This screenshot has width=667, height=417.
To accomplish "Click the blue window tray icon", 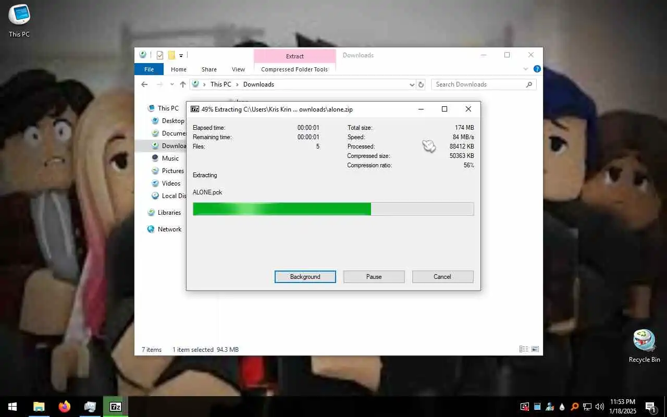I will (537, 407).
